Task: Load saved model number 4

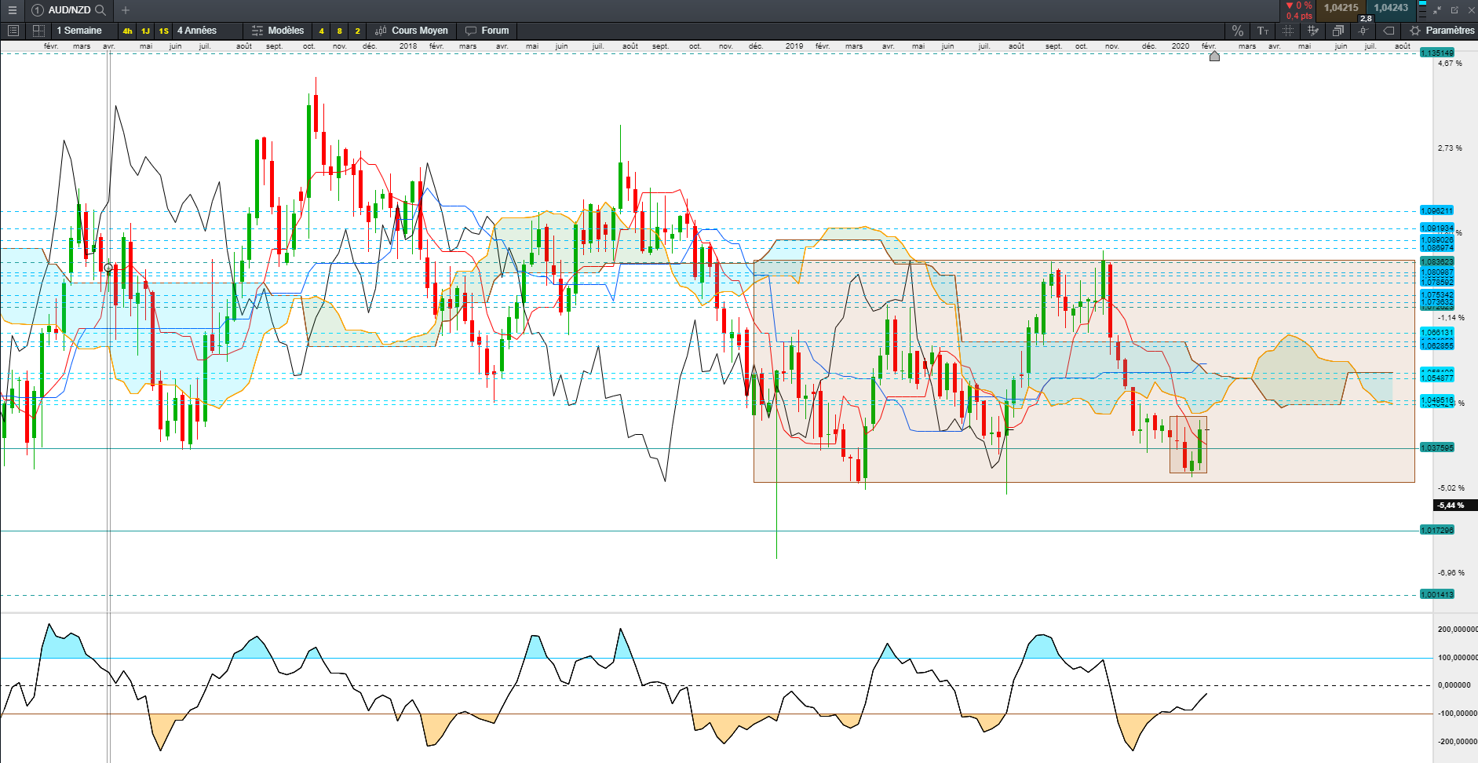Action: point(321,31)
